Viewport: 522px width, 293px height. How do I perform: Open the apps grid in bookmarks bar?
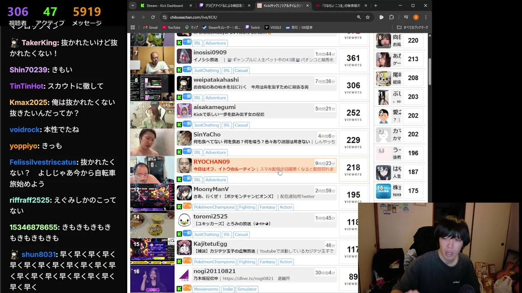[x=133, y=27]
